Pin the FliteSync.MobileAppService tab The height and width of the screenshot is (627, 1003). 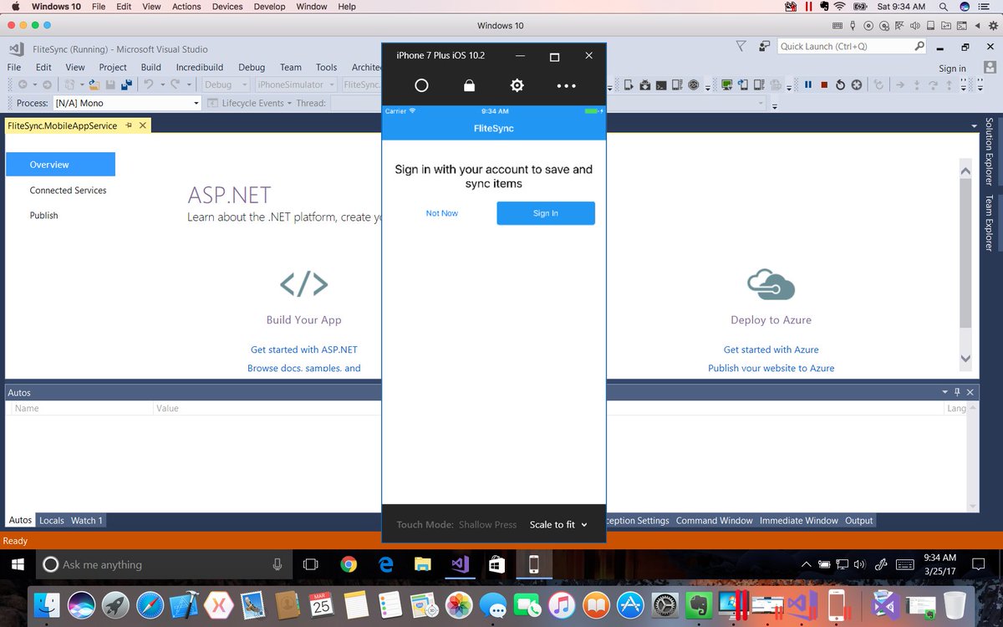tap(129, 125)
